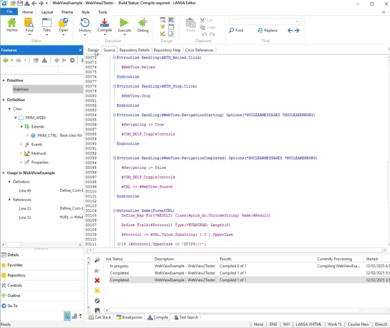Open the Style ribbon tab
The height and width of the screenshot is (328, 390).
tap(85, 12)
